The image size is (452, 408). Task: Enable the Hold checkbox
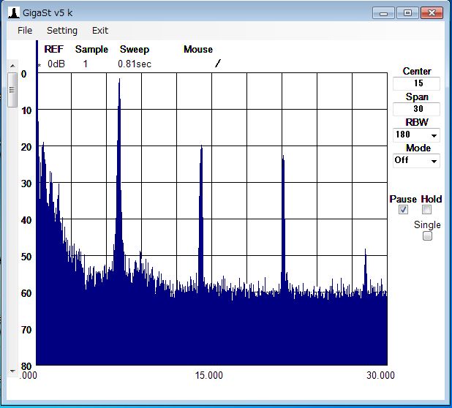point(426,209)
